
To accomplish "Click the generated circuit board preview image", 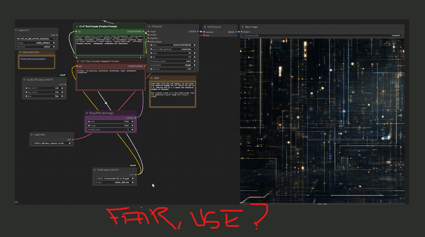I will point(322,120).
